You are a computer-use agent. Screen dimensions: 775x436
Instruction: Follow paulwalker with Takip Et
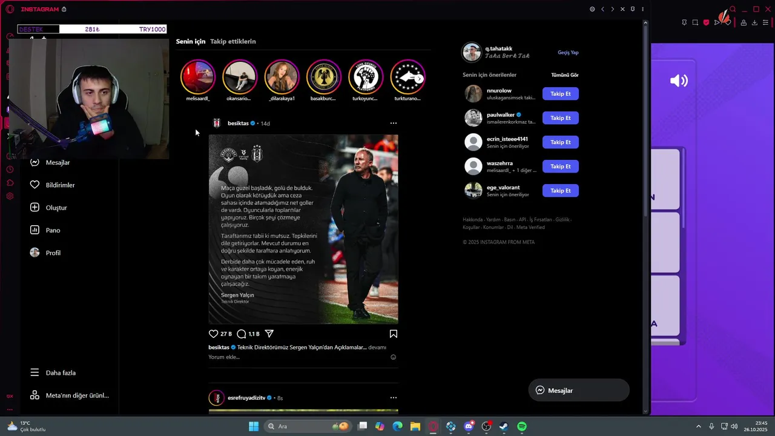pyautogui.click(x=561, y=118)
